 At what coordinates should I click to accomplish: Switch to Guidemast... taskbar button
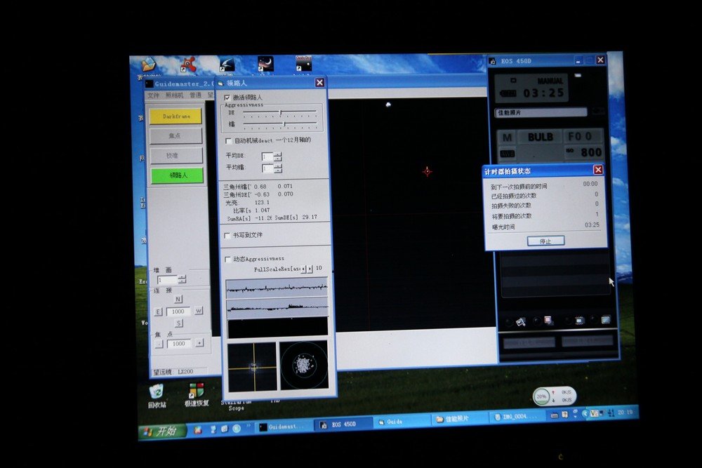click(284, 427)
